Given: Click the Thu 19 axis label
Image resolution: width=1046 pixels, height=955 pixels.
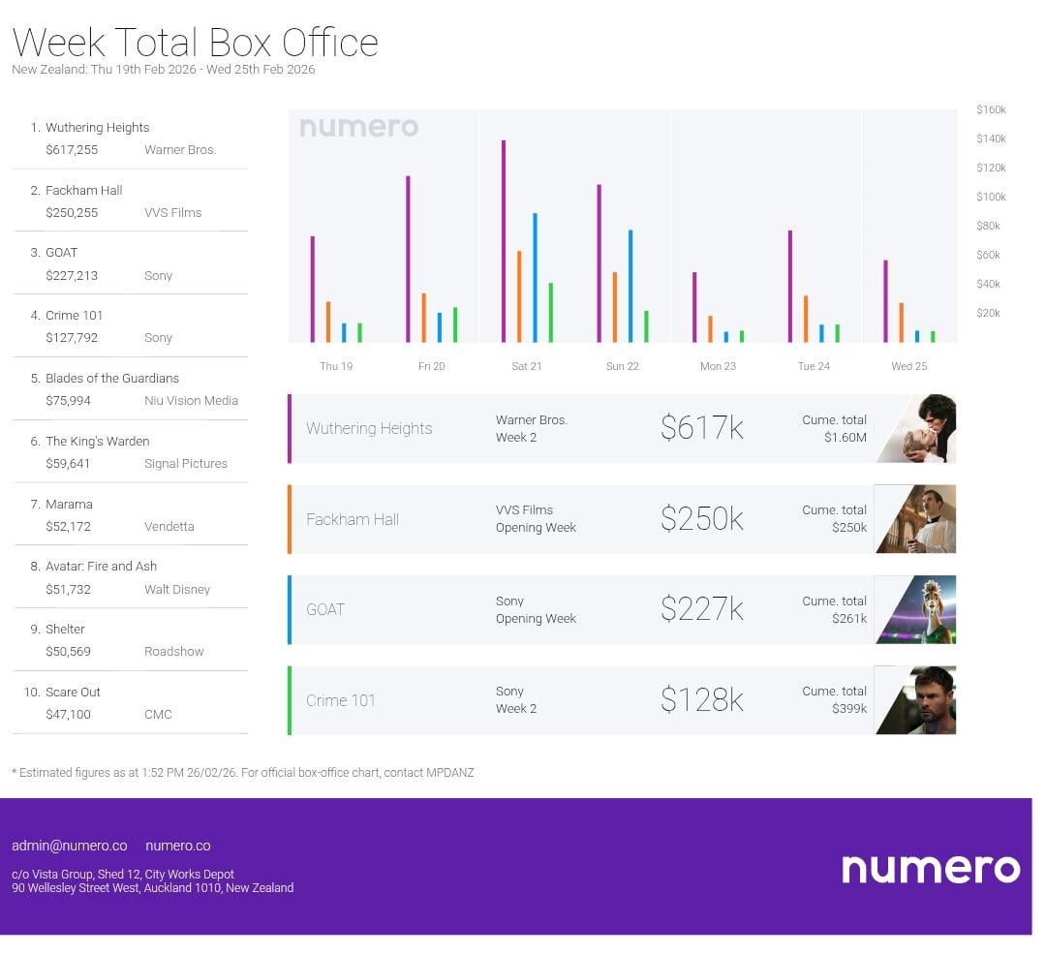Looking at the screenshot, I should pyautogui.click(x=336, y=367).
